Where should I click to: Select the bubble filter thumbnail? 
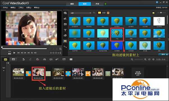(x=117, y=33)
